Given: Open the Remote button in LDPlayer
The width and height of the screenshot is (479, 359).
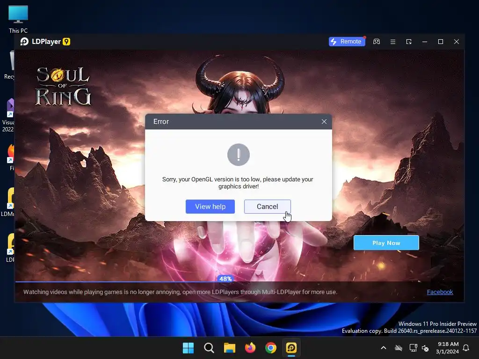Looking at the screenshot, I should (x=347, y=42).
